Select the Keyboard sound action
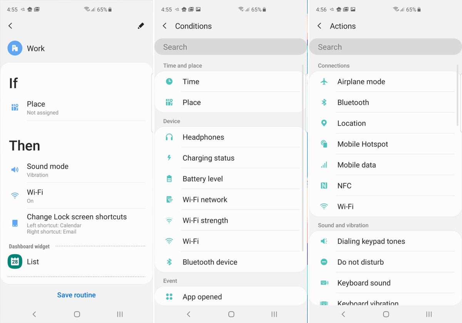This screenshot has width=462, height=323. coord(385,283)
